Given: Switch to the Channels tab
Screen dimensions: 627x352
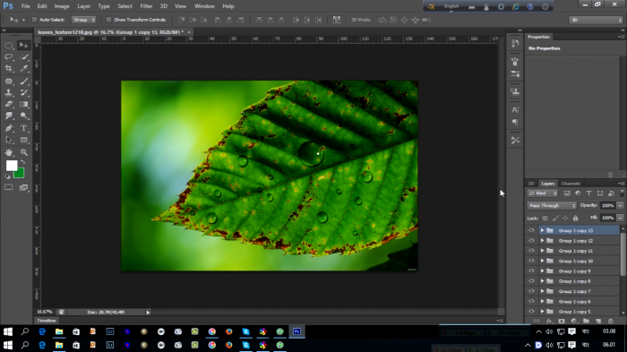Looking at the screenshot, I should pos(571,184).
